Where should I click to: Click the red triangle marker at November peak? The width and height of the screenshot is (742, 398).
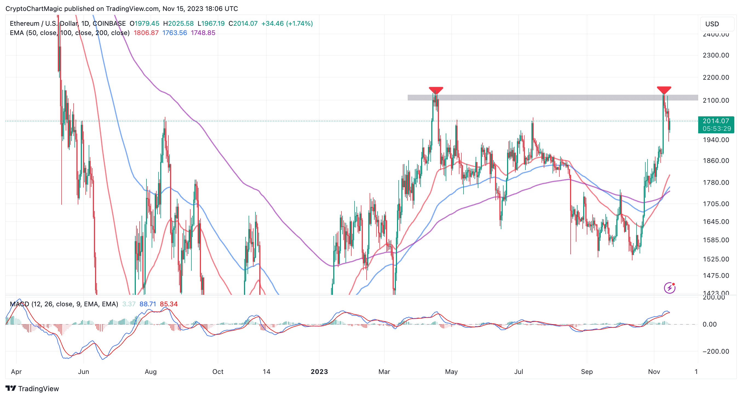[664, 90]
